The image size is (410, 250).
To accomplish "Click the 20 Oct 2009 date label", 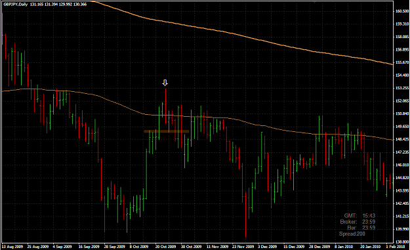I will coord(165,247).
